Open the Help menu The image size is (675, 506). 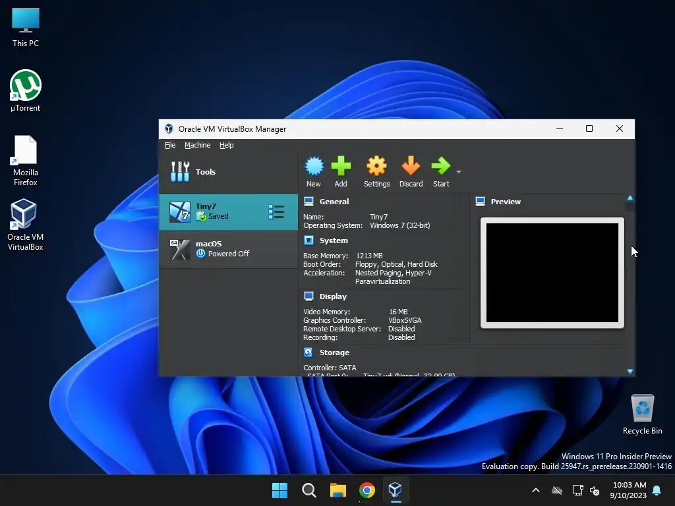[x=227, y=145]
